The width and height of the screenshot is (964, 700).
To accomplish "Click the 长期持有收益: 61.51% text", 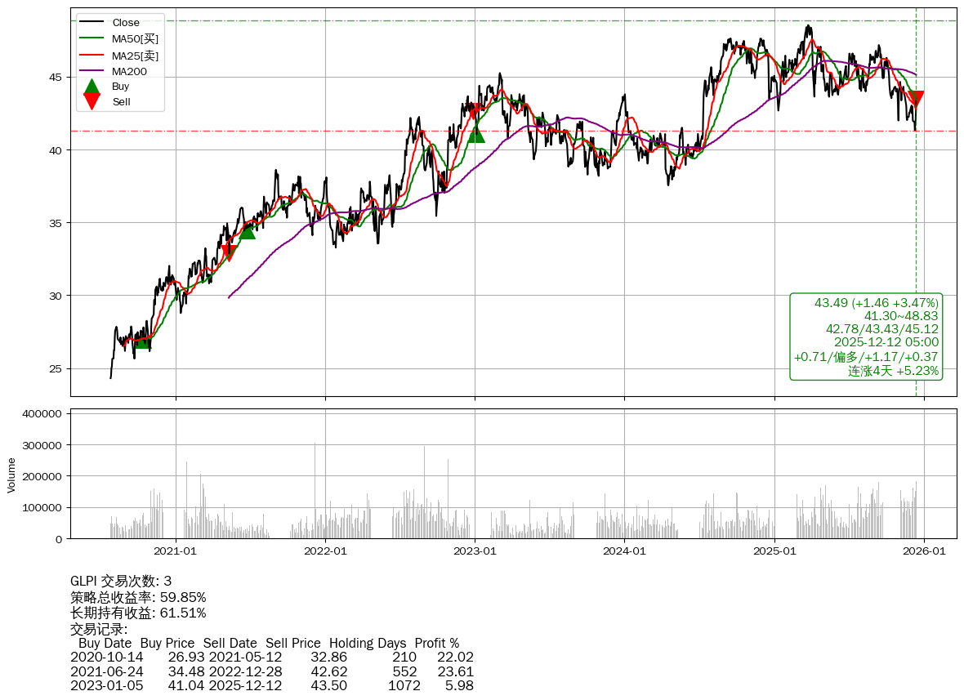I will click(x=138, y=613).
